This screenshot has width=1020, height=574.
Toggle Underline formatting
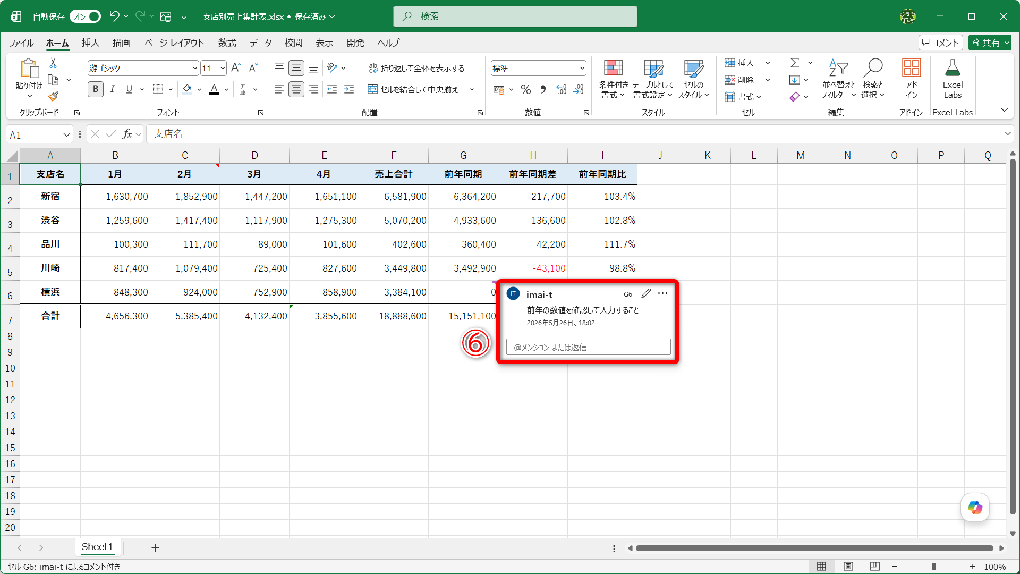point(129,89)
